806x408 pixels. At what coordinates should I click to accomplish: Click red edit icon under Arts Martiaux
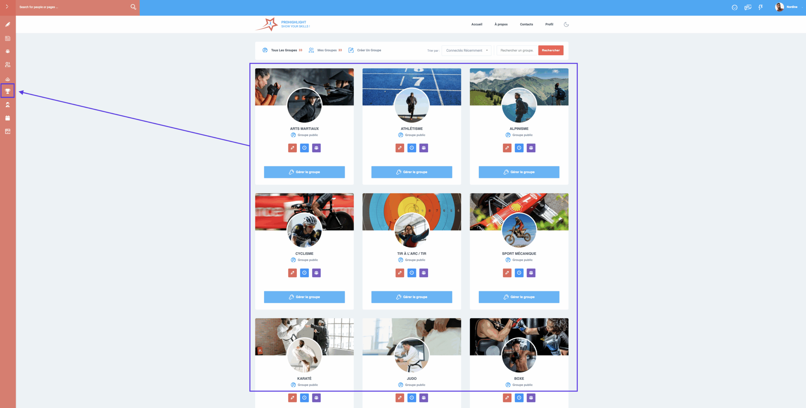[x=292, y=148]
